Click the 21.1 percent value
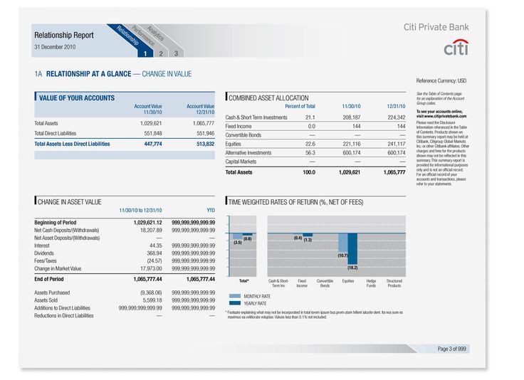Viewport: 524px width, 380px height. click(x=310, y=117)
